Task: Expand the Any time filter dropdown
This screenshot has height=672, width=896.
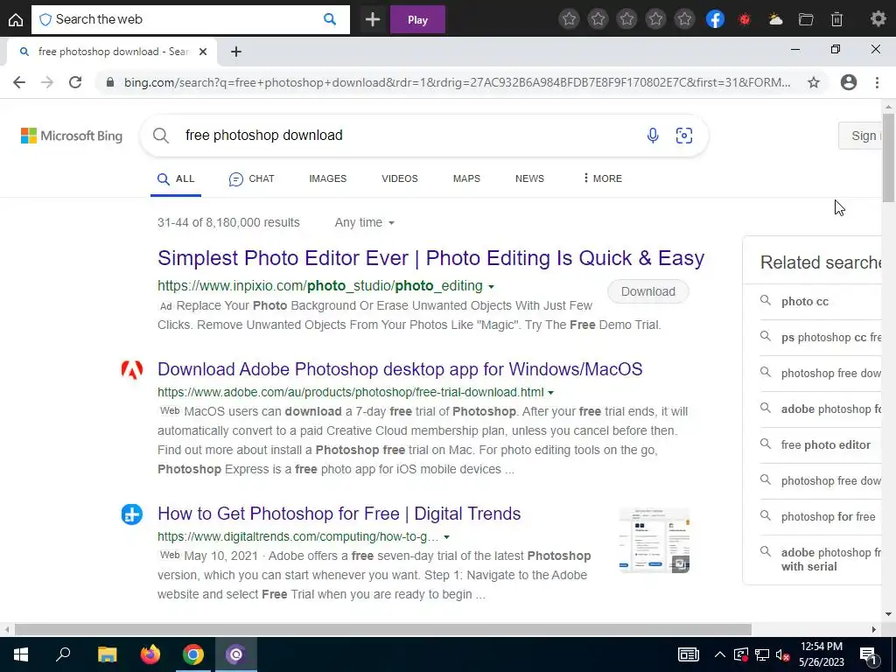Action: click(x=365, y=223)
